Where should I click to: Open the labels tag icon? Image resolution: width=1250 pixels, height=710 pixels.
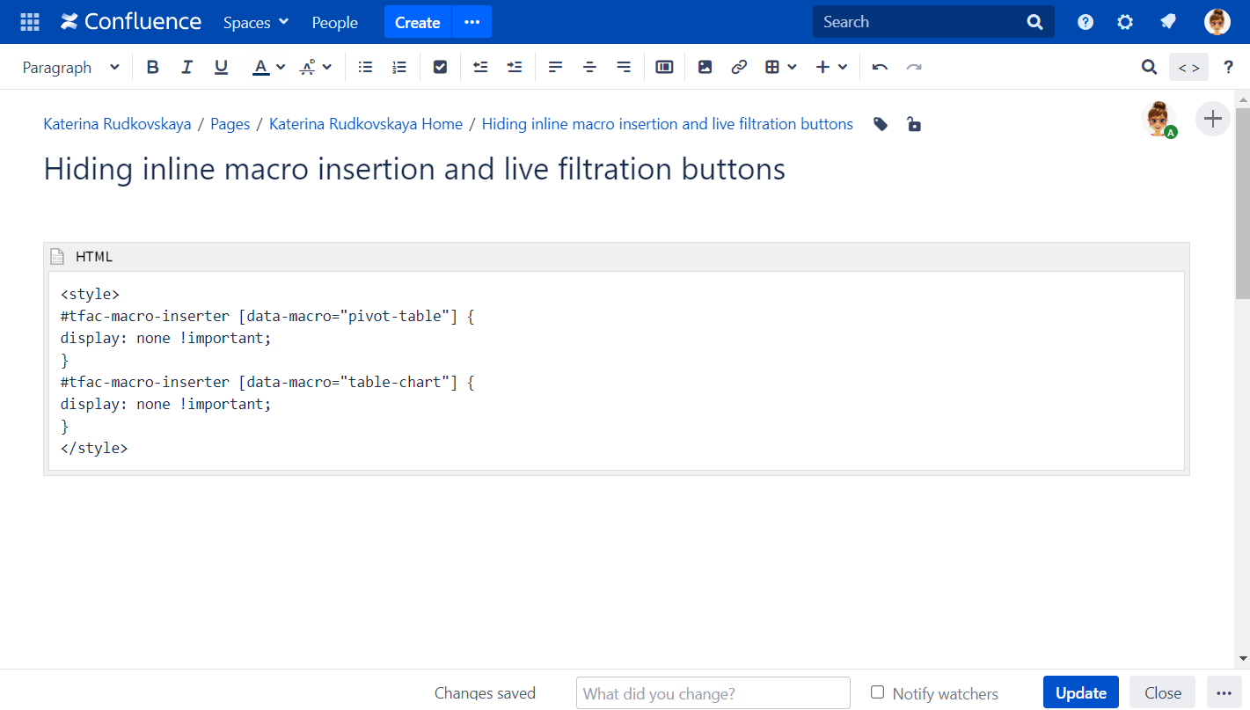(x=881, y=124)
